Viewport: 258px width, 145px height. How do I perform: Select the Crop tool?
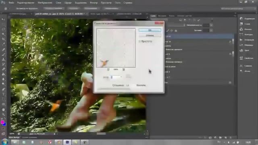tap(3, 39)
